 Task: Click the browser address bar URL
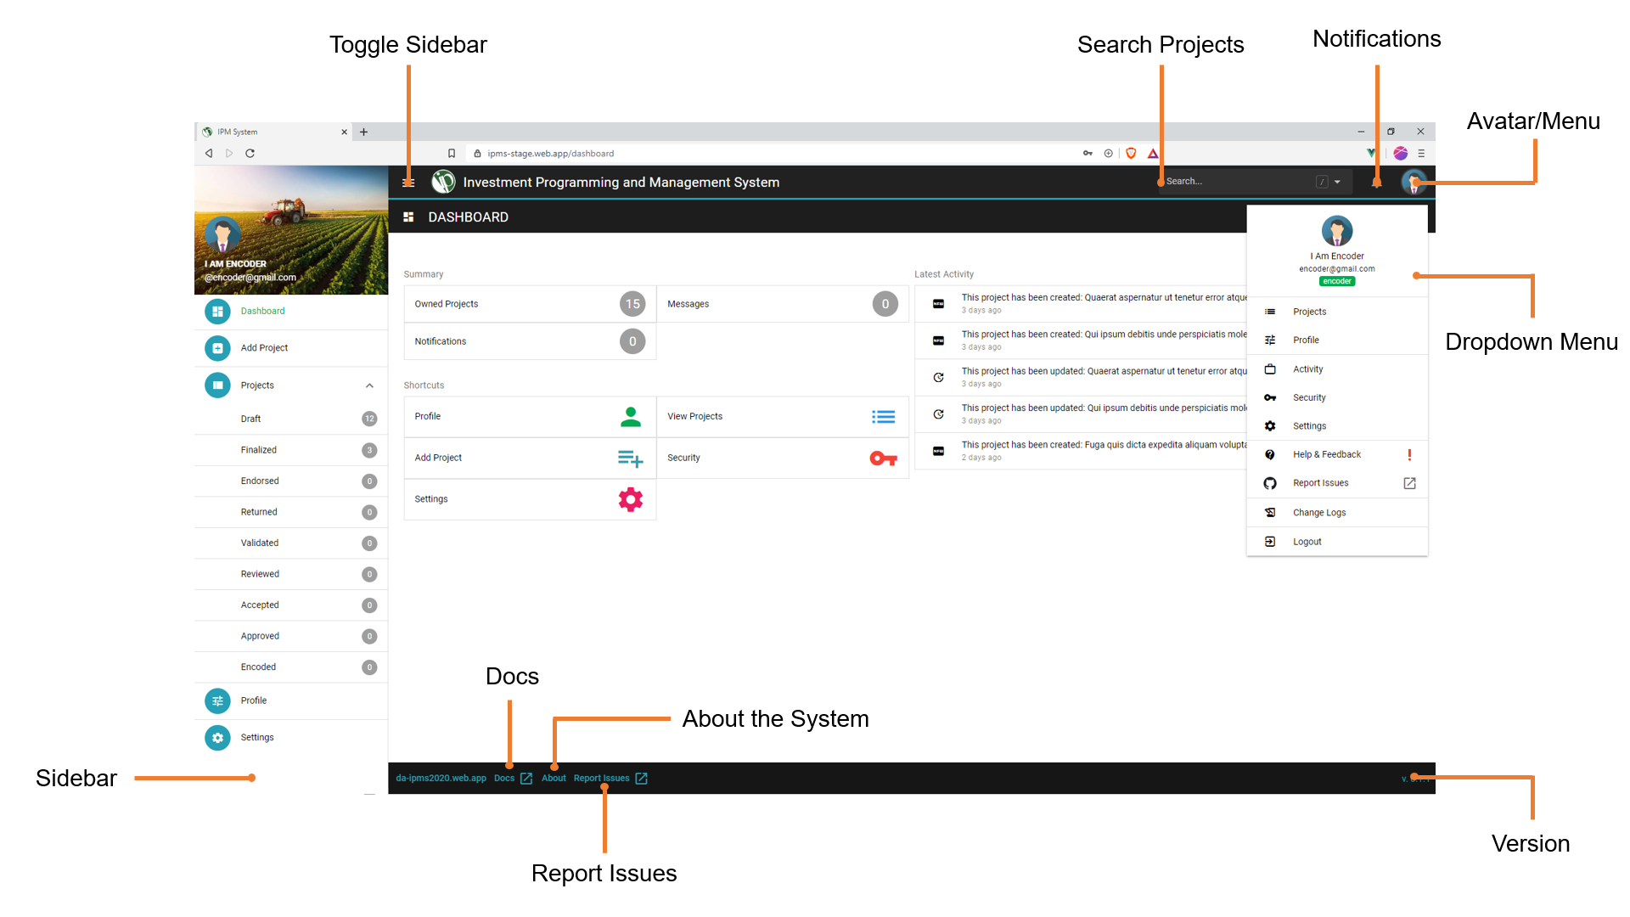click(550, 154)
